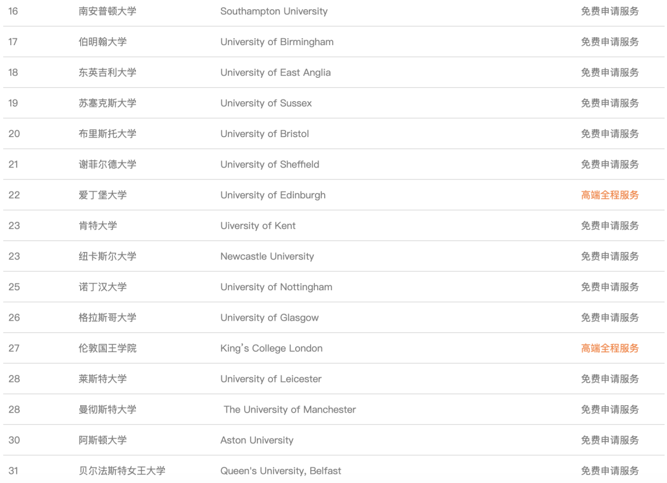This screenshot has height=483, width=667.
Task: Select the text 格拉斯哥大学
Action: click(x=107, y=317)
